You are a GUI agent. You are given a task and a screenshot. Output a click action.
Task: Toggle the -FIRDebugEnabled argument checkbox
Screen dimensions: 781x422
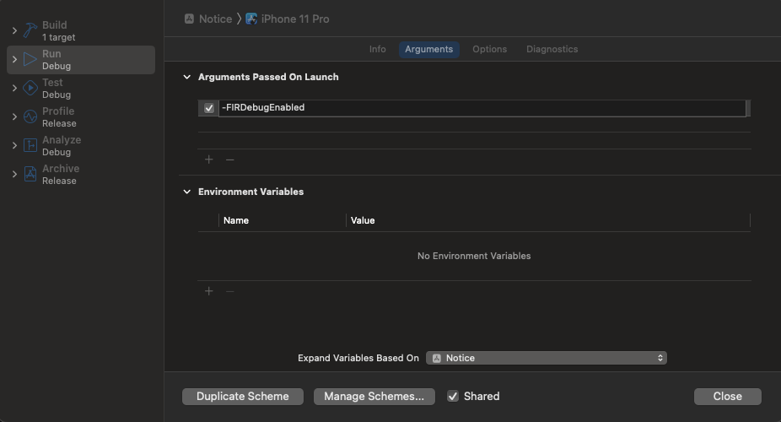pyautogui.click(x=209, y=108)
